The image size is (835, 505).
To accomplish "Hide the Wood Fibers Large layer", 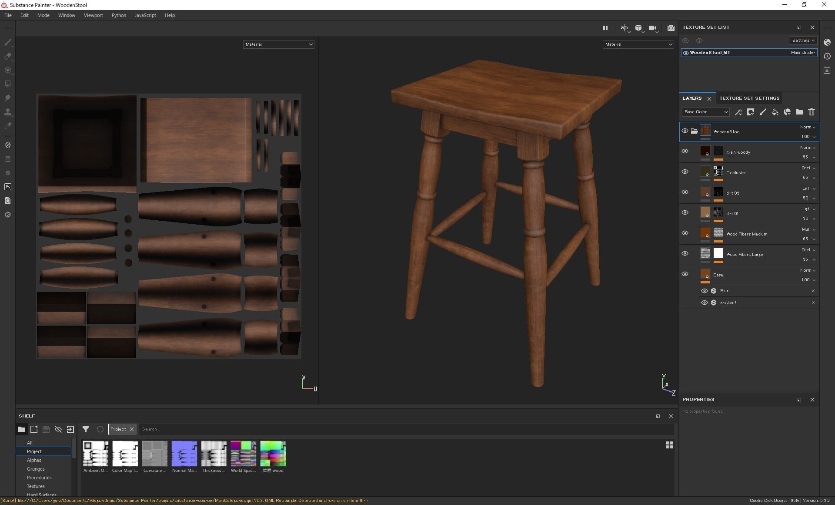I will click(685, 254).
